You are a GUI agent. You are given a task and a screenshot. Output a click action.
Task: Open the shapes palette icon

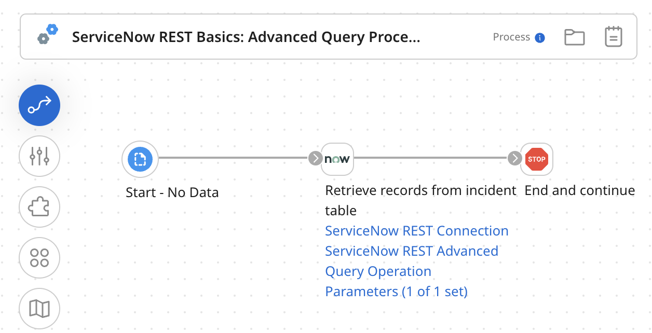click(39, 258)
